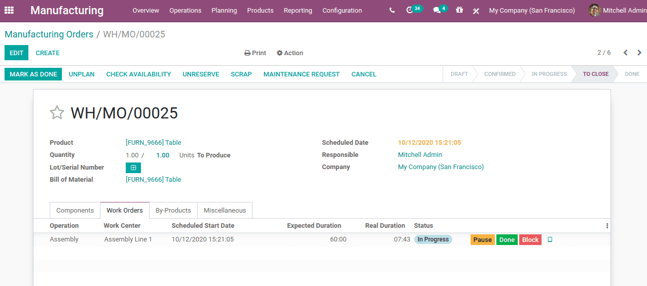
Task: Go back to Manufacturing Orders breadcrumb
Action: (x=49, y=34)
